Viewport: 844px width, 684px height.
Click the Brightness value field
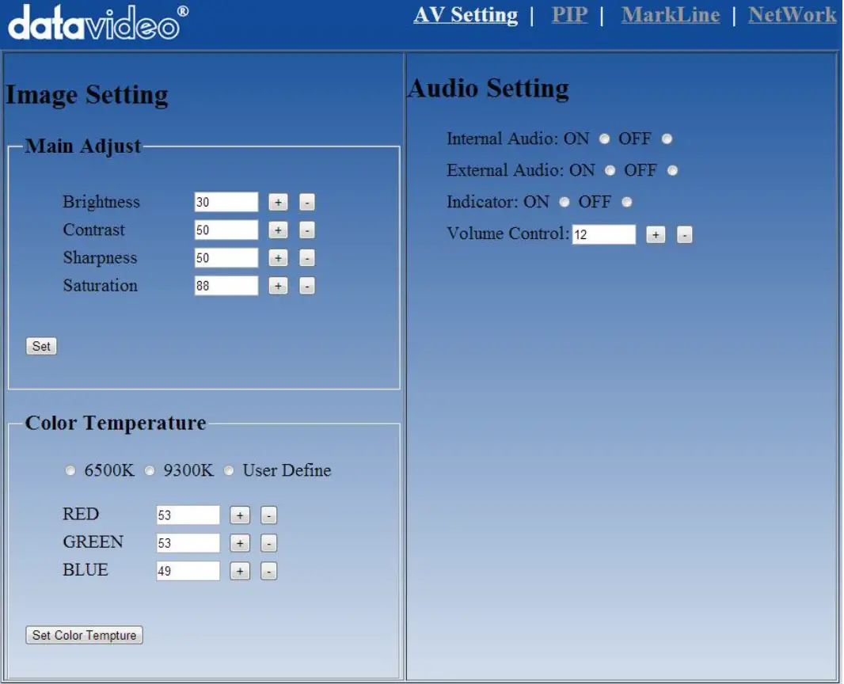(x=226, y=203)
